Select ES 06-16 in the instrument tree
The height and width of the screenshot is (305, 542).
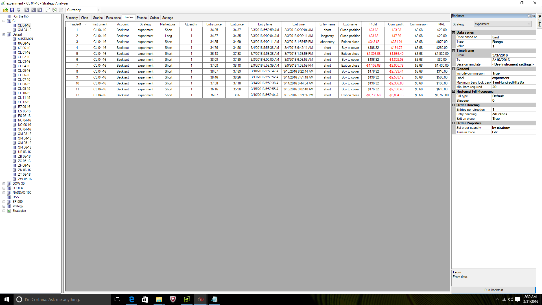click(x=24, y=116)
